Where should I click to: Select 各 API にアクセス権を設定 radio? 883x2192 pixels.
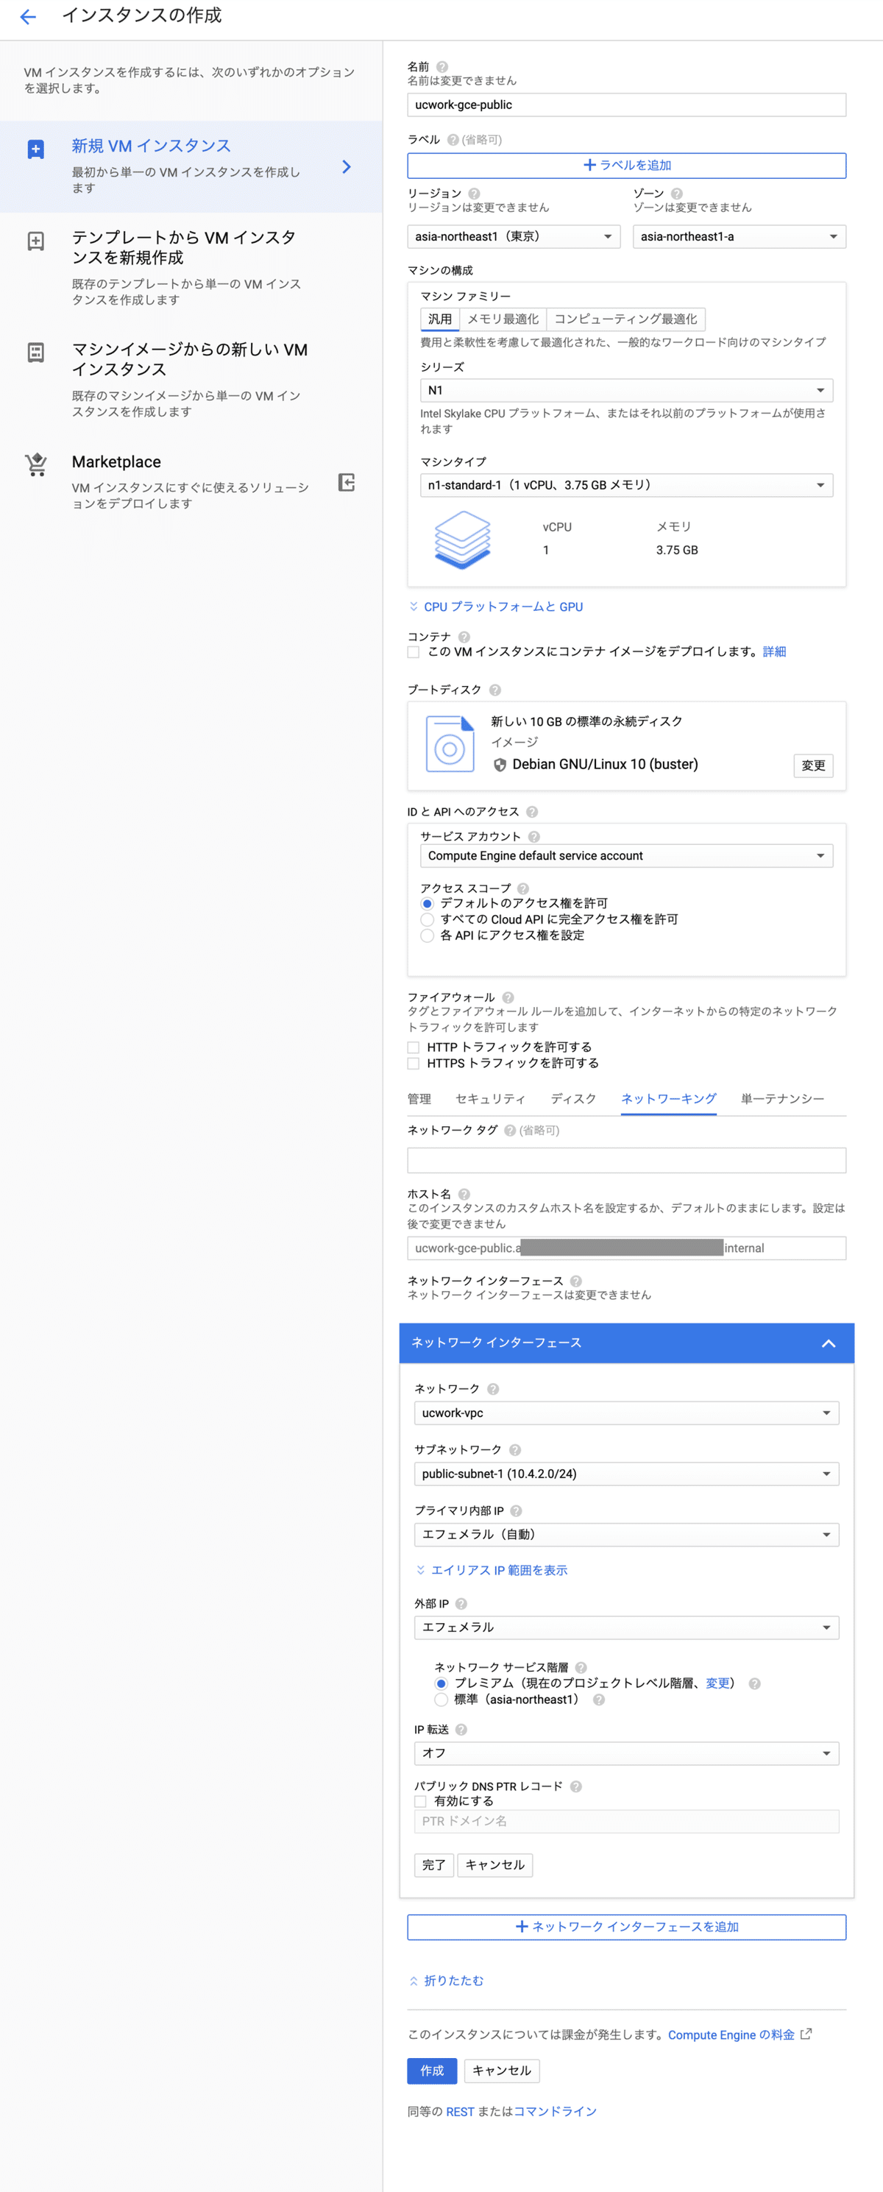coord(427,936)
